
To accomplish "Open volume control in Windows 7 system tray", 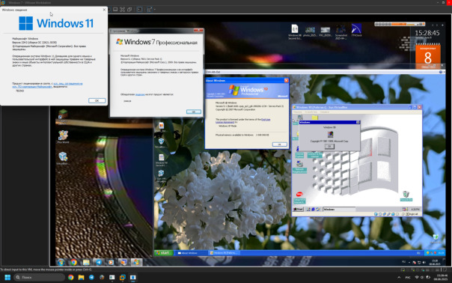I will click(x=424, y=263).
